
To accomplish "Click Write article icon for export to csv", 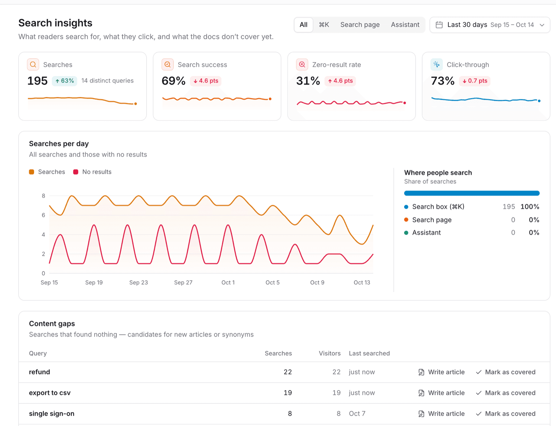I will coord(421,393).
